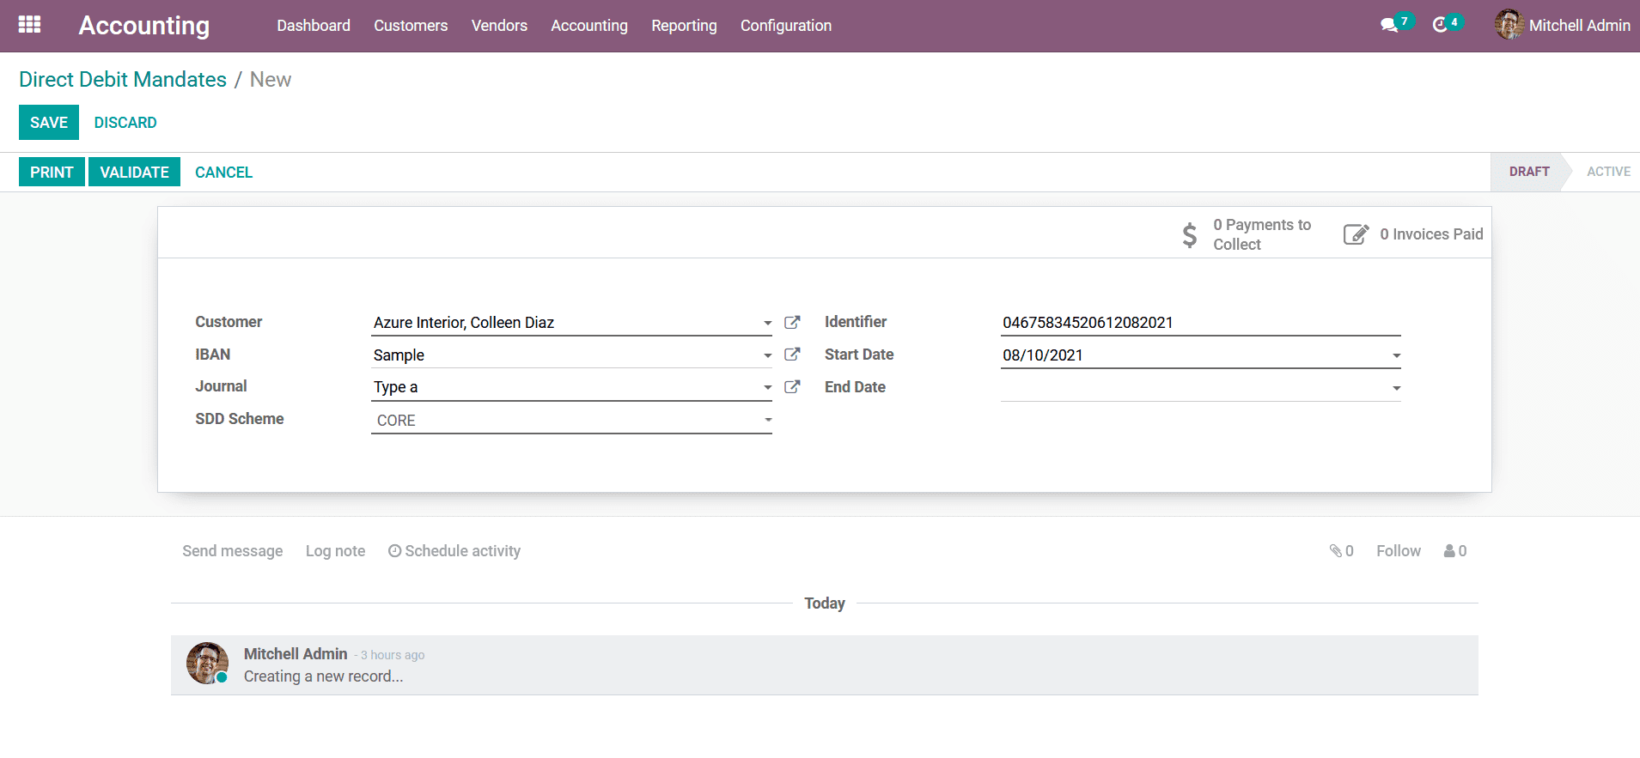Switch to the Log note tab
This screenshot has height=758, width=1640.
[335, 551]
